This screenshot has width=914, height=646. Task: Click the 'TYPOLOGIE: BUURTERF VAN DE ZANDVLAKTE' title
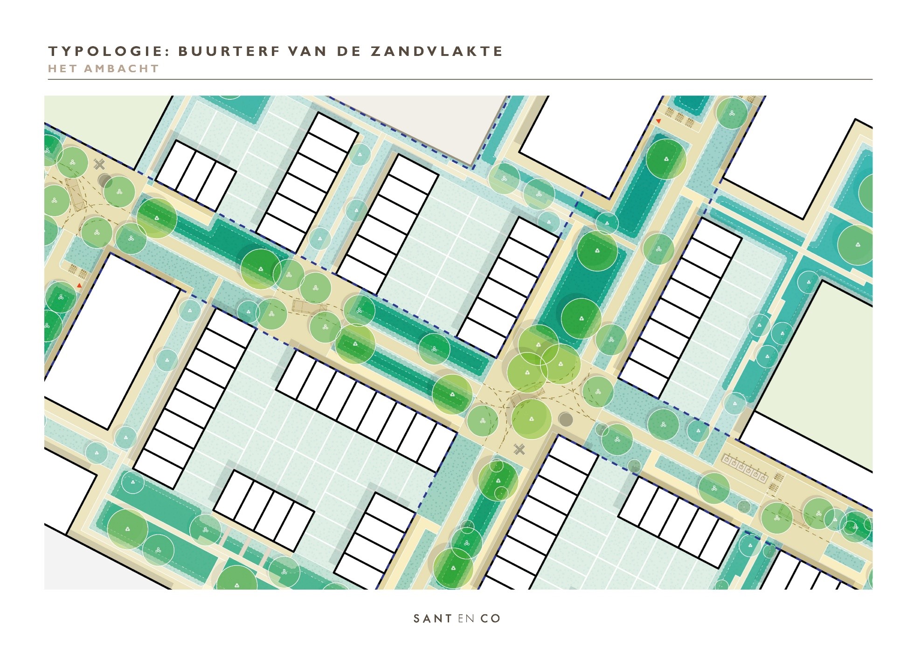pos(276,51)
